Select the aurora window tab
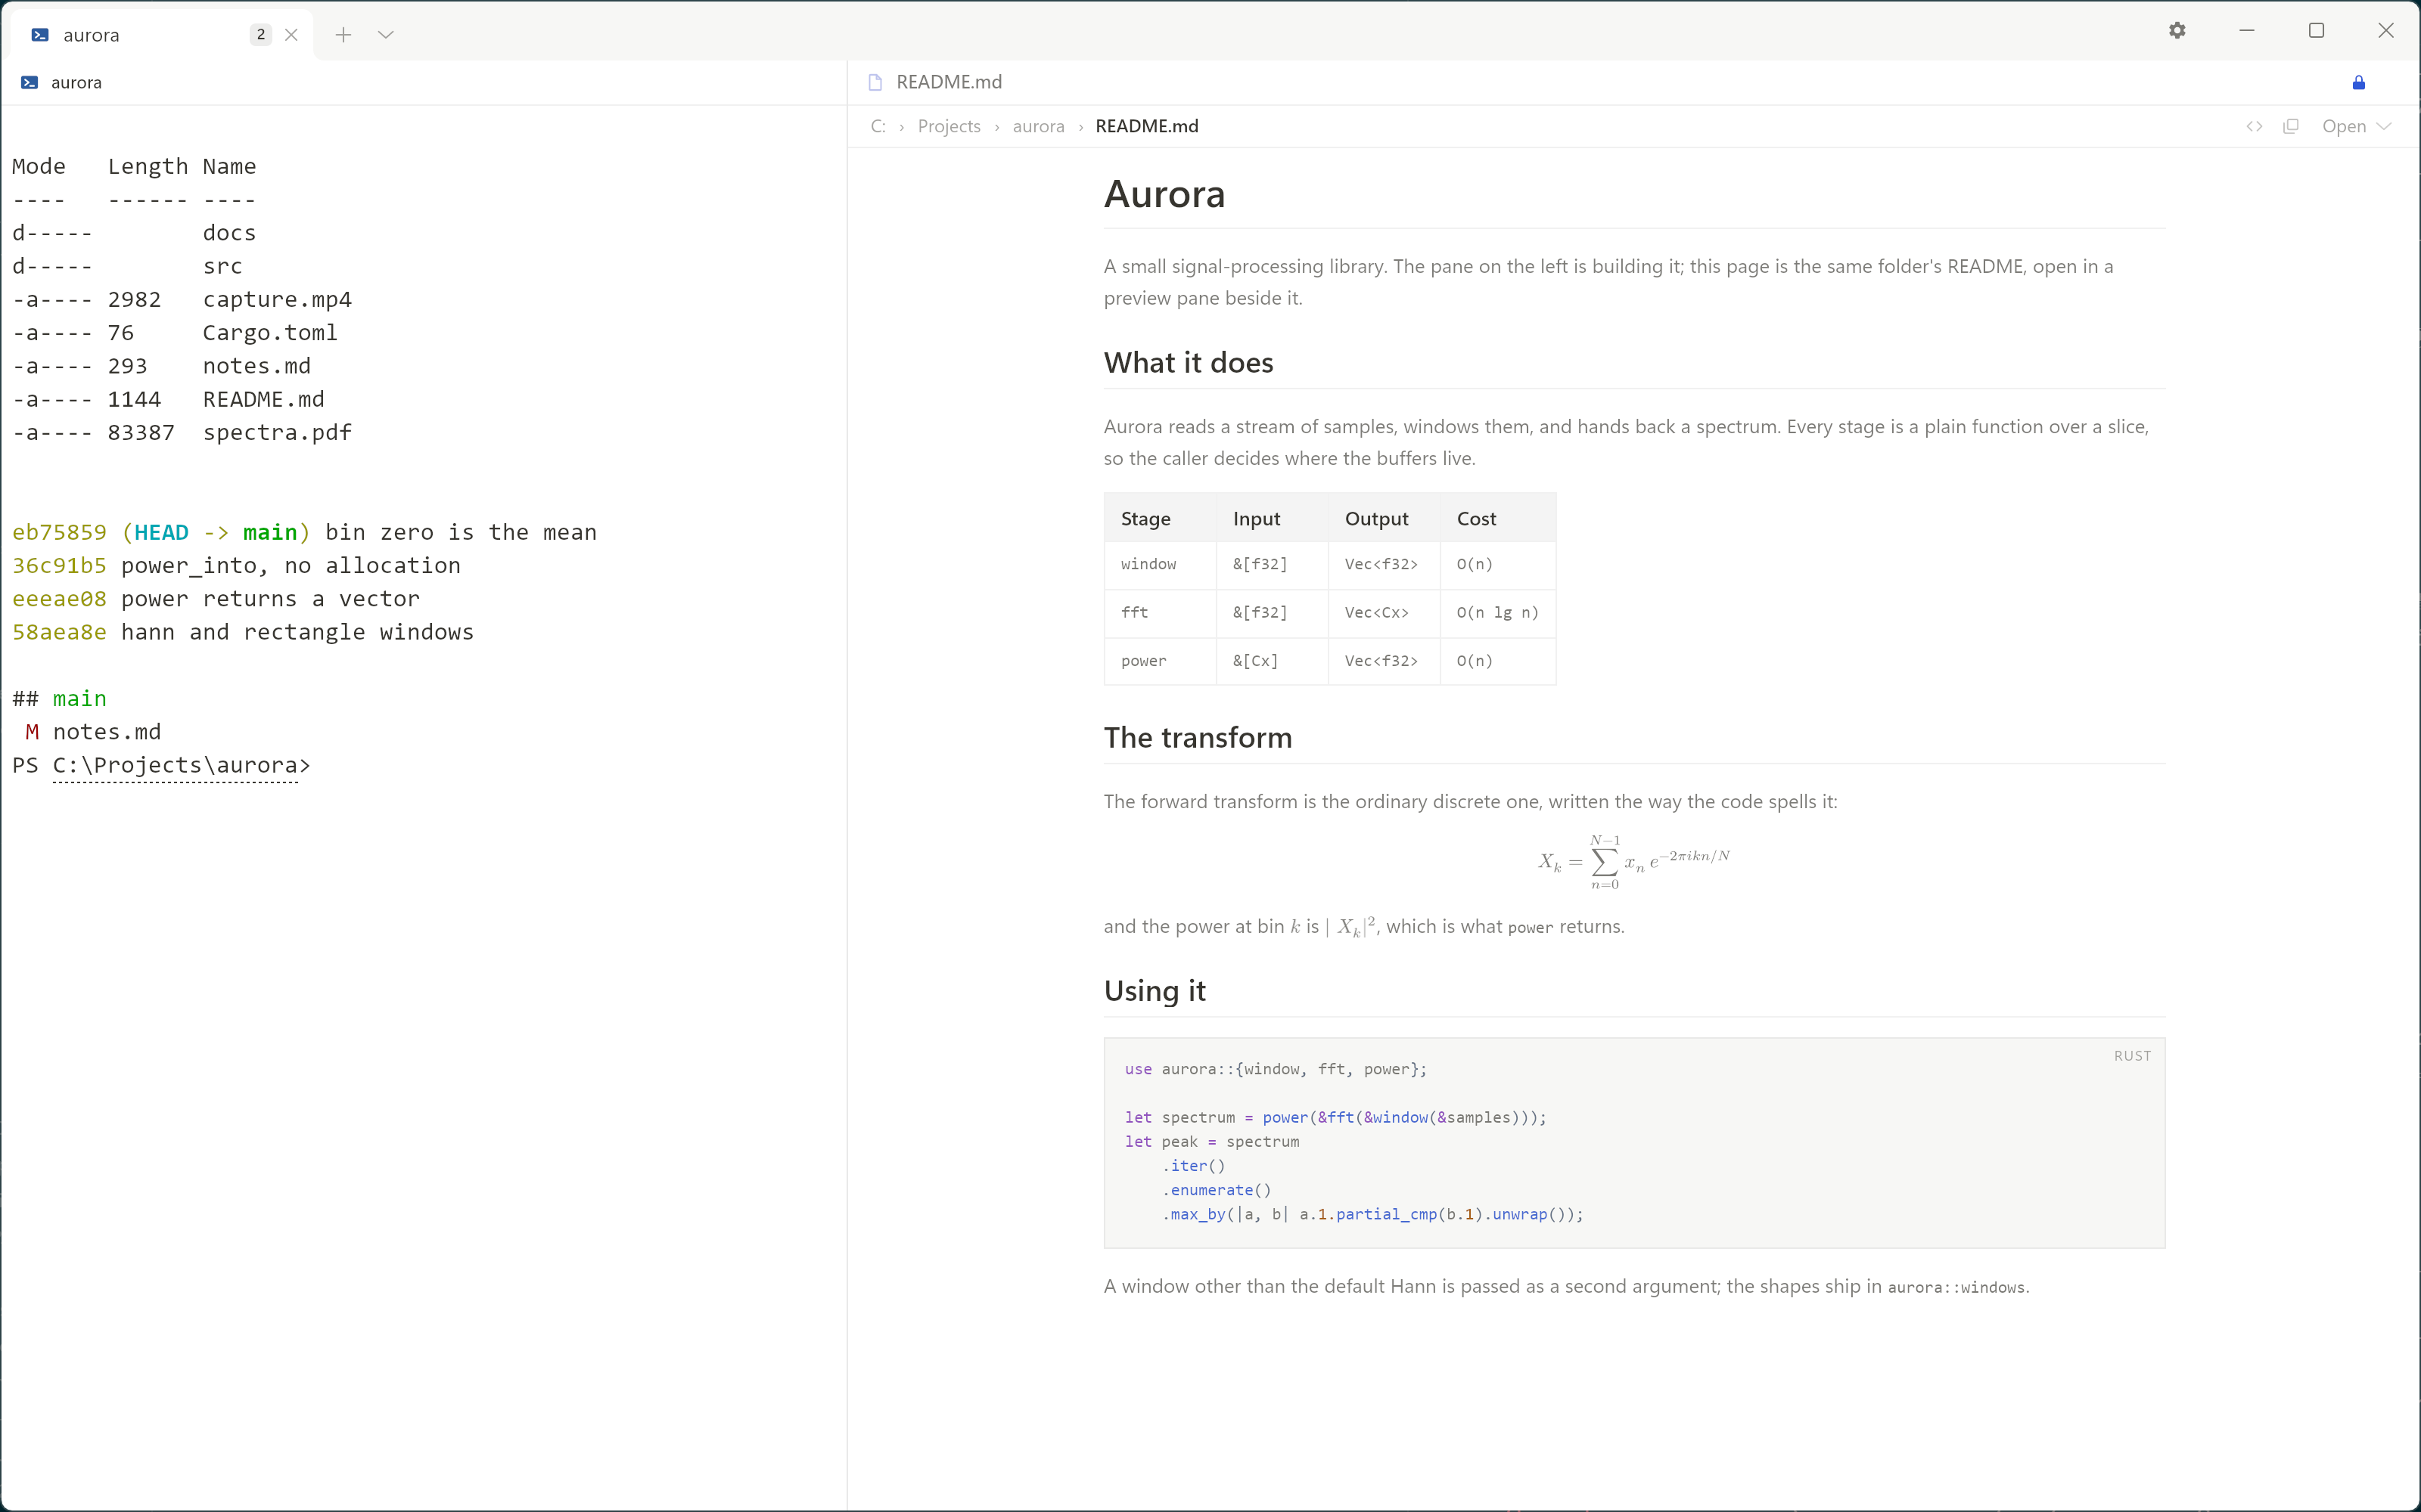The image size is (2421, 1512). 162,35
